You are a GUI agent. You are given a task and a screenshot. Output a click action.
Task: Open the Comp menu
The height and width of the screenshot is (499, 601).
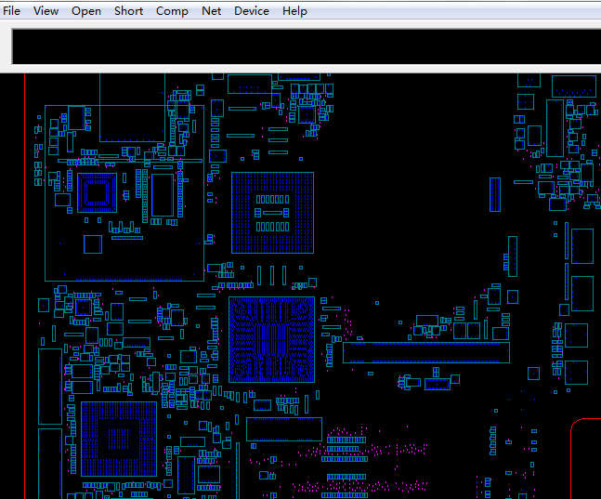[x=172, y=11]
